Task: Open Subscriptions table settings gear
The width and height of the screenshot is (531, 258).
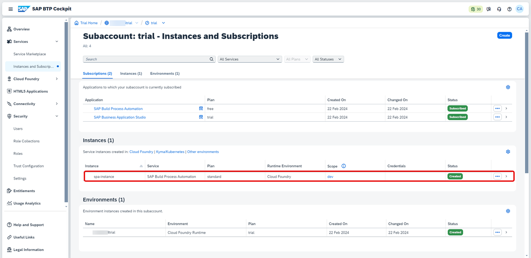Action: 508,87
